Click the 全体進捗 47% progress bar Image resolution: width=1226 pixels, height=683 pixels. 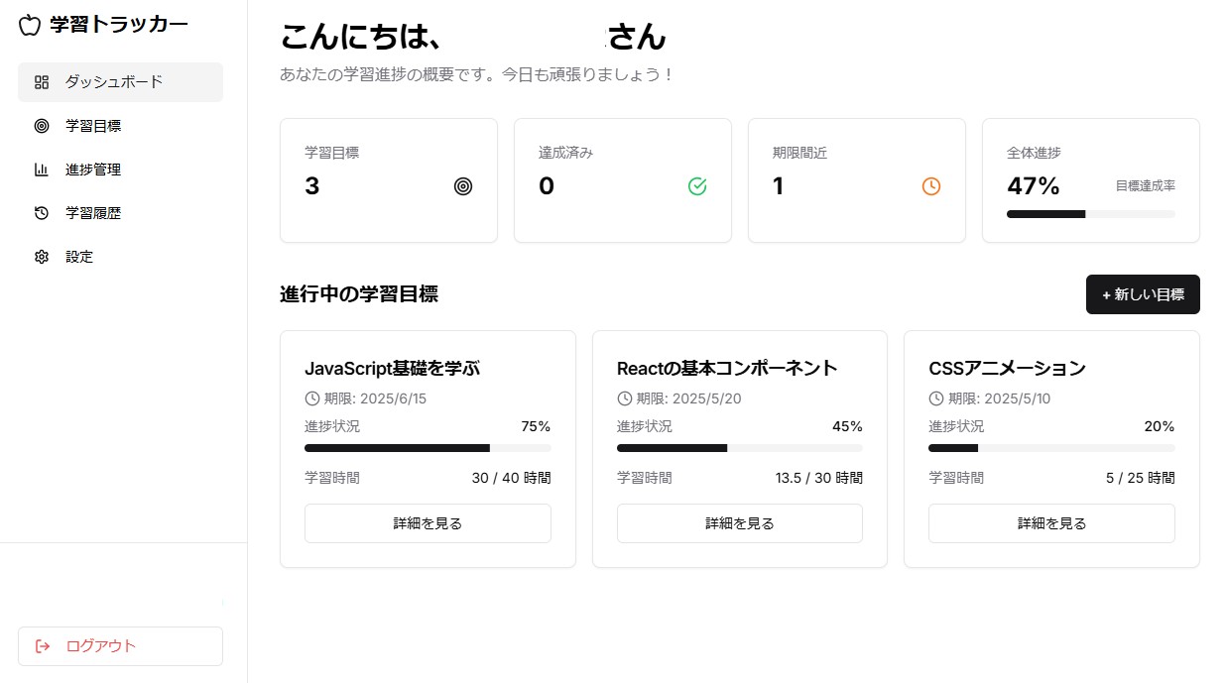[x=1091, y=214]
